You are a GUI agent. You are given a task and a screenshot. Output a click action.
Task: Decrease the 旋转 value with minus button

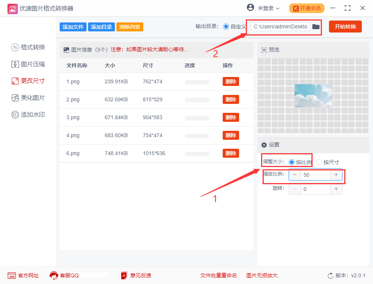point(294,189)
